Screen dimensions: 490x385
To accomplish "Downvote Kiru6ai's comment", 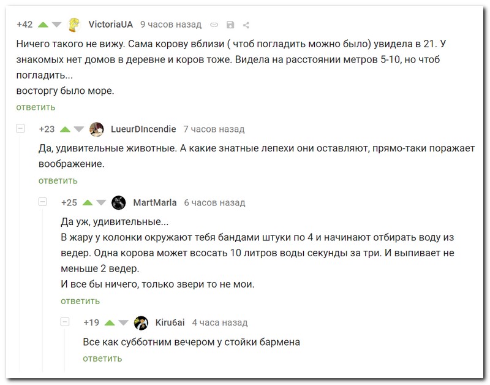I will tap(124, 322).
